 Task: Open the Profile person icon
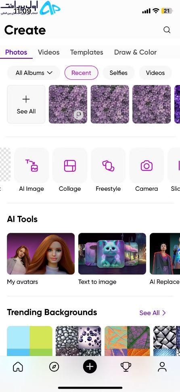coord(162,367)
